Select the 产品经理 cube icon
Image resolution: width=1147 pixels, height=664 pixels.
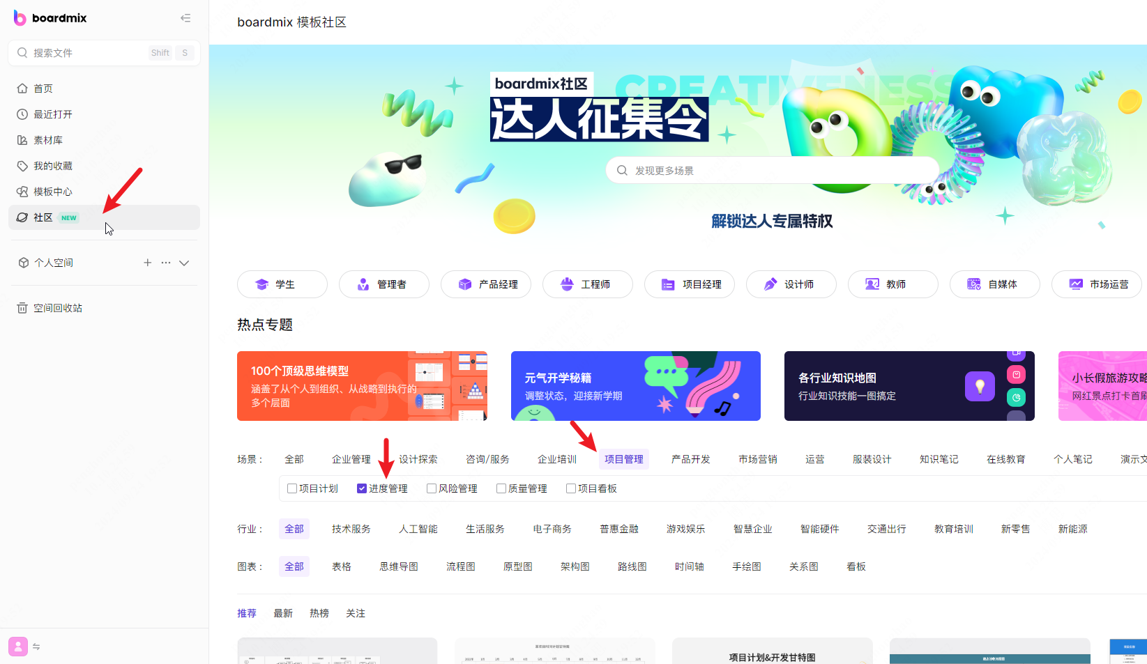[x=465, y=284]
